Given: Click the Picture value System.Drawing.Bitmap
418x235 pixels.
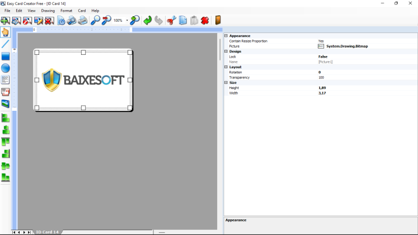Looking at the screenshot, I should coord(347,46).
